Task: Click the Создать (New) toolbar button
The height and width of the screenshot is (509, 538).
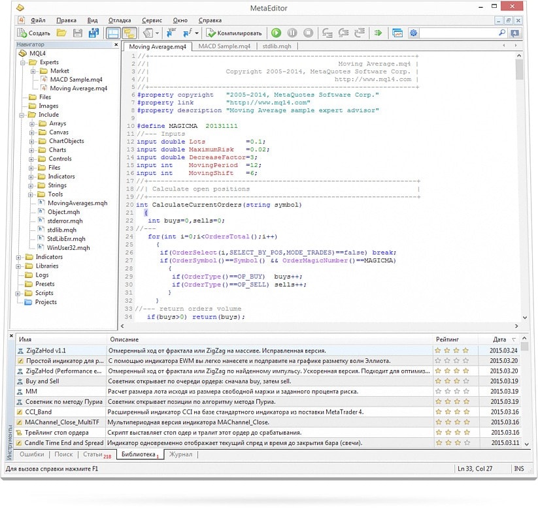Action: click(34, 33)
